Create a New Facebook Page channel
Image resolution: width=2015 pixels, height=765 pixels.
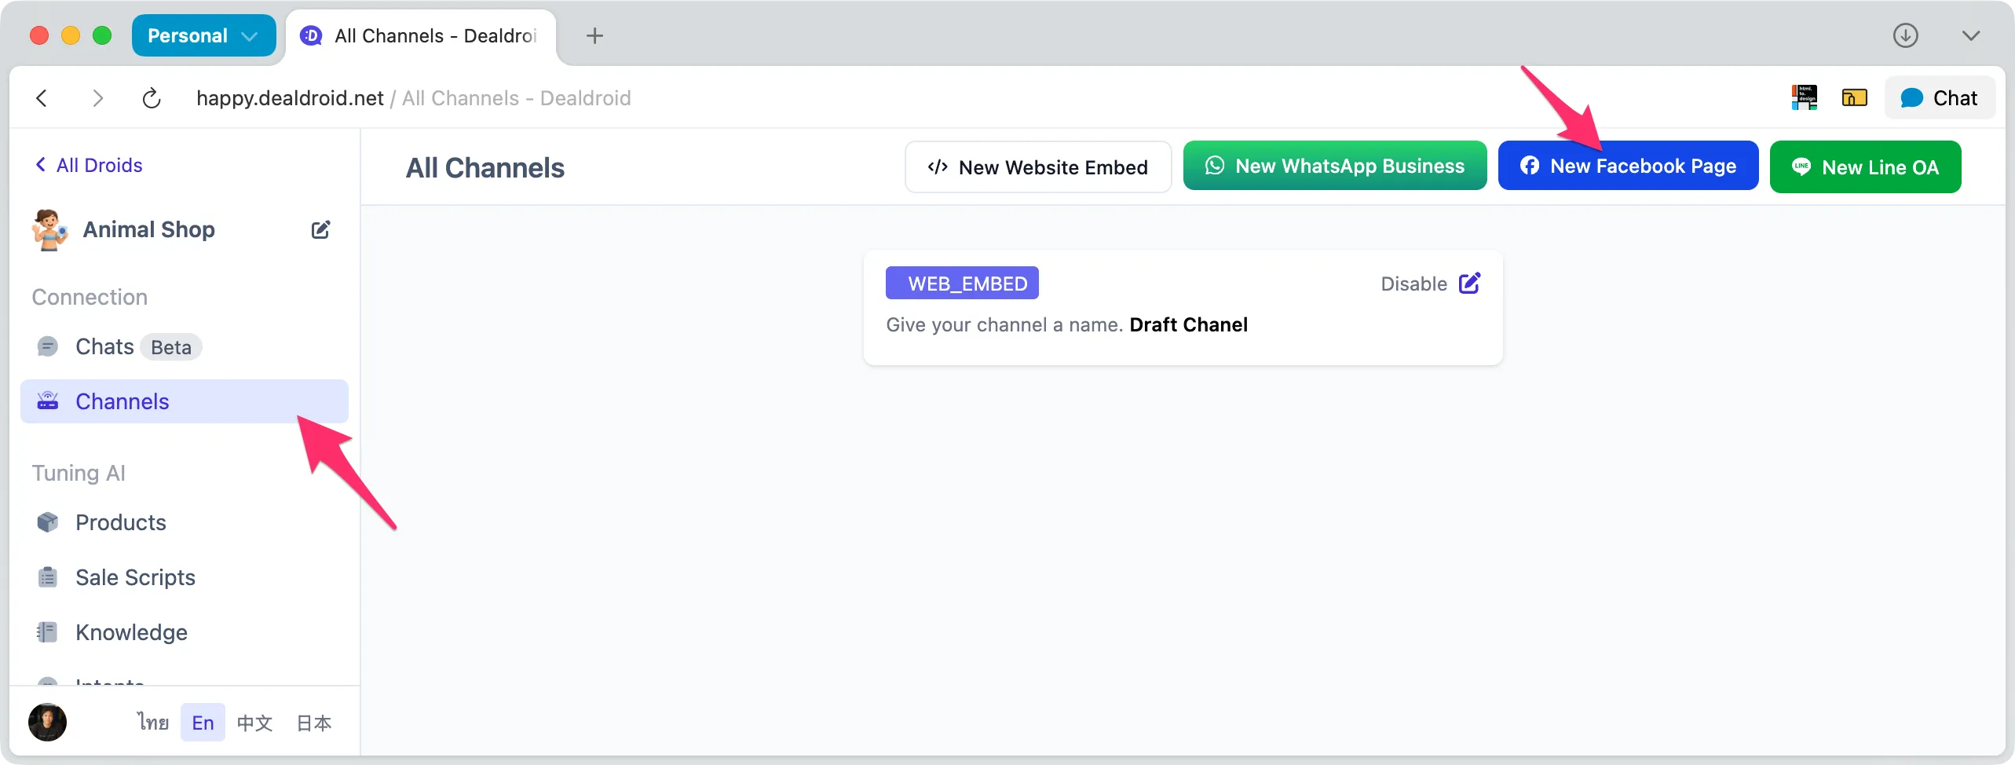(x=1628, y=166)
